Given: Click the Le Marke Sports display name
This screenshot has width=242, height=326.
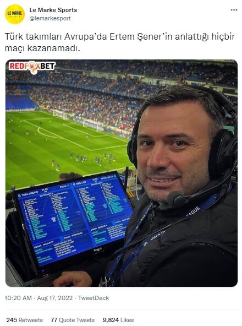Looking at the screenshot, I should 53,10.
